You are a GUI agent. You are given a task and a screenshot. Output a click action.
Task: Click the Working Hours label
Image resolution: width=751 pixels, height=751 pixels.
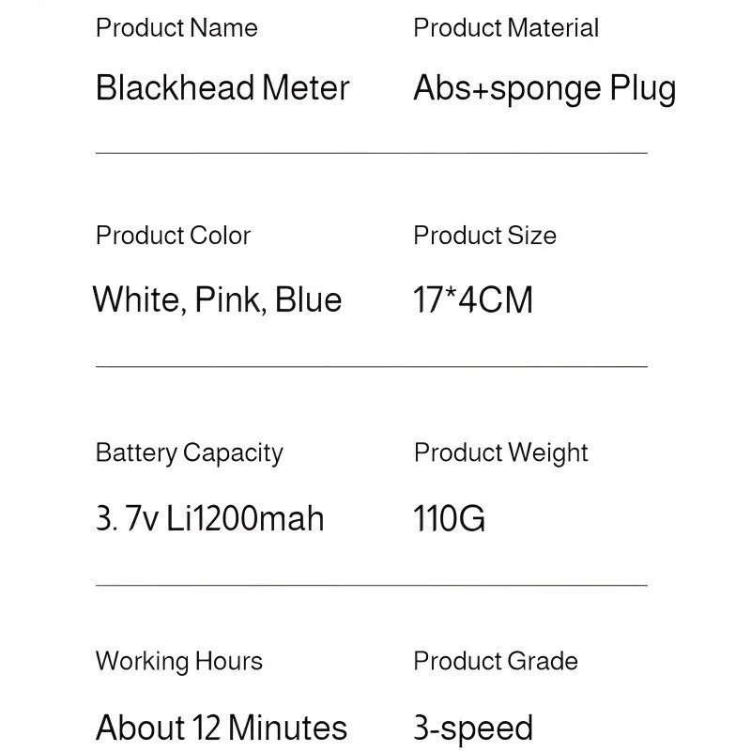[x=178, y=662]
